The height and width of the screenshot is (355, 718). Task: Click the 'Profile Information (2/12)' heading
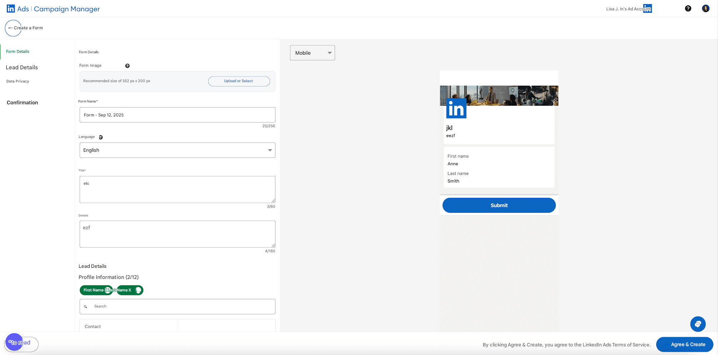point(109,277)
